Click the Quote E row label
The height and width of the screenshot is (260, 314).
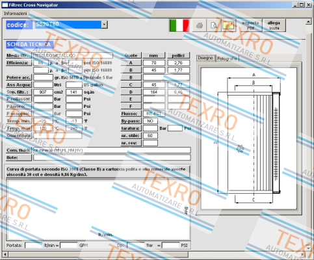pyautogui.click(x=131, y=99)
